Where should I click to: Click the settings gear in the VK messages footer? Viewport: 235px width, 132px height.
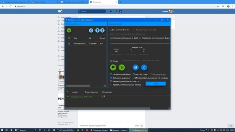coord(142,126)
